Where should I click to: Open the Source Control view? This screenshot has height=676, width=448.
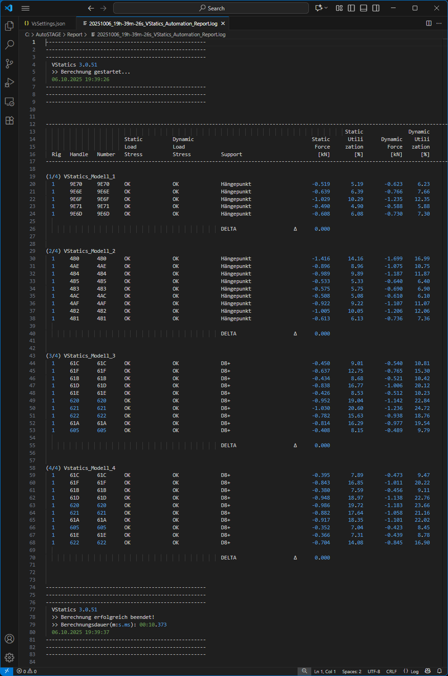tap(9, 64)
